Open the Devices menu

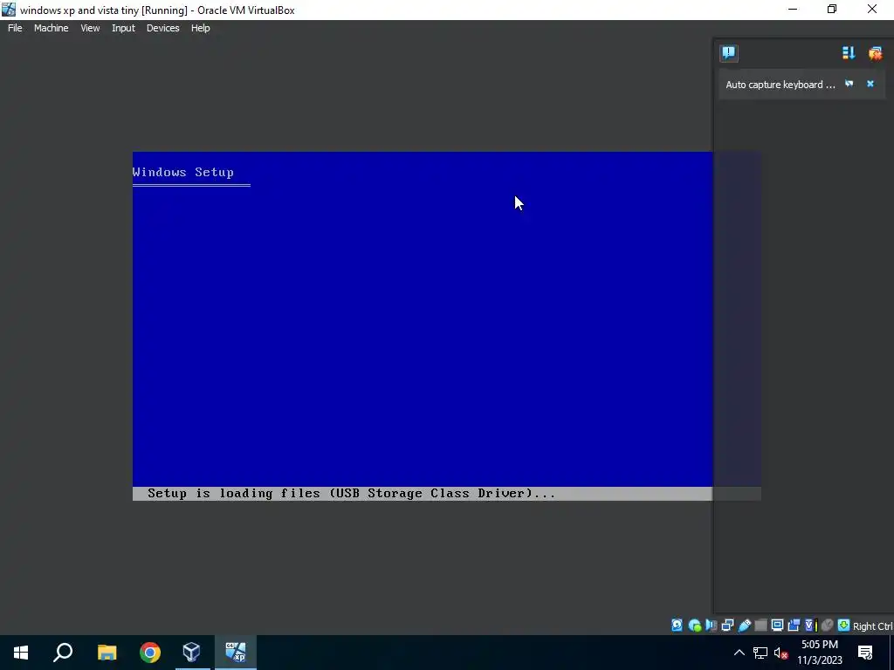click(162, 28)
